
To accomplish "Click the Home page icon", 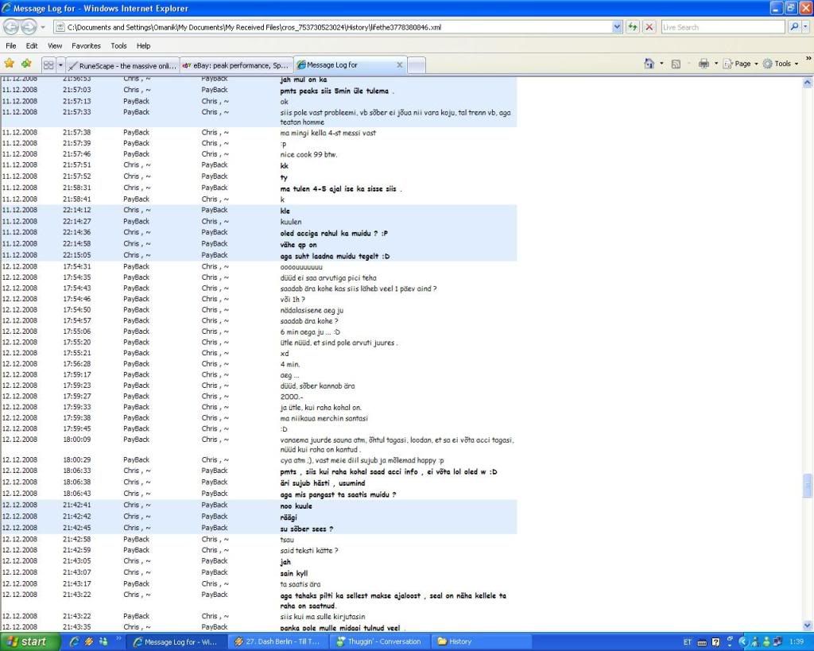I will tap(649, 64).
